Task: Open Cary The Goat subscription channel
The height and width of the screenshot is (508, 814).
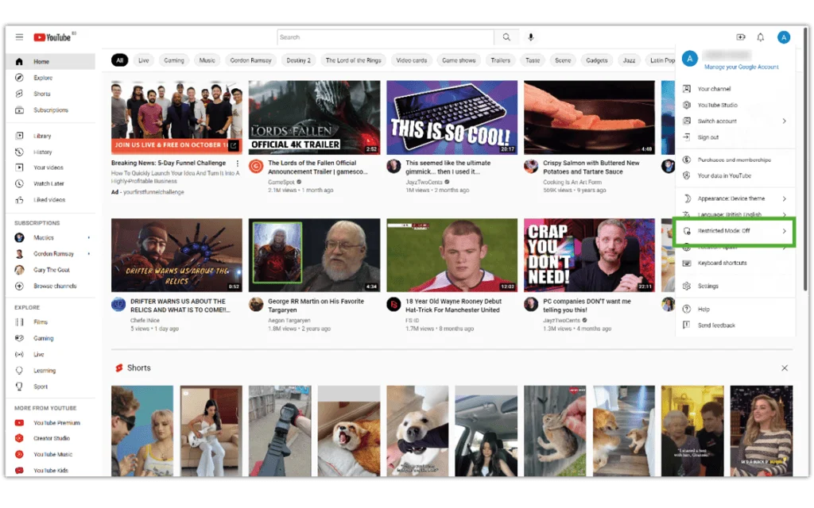Action: click(51, 270)
